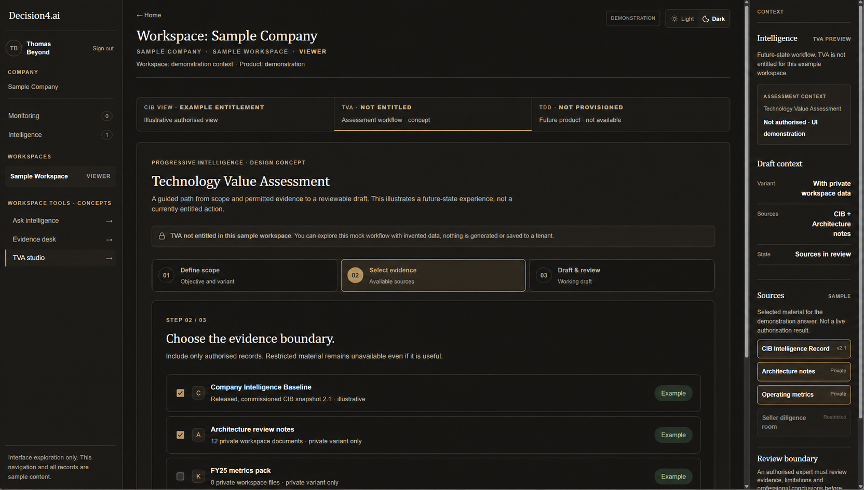Open Ask intelligence tool

pos(60,221)
